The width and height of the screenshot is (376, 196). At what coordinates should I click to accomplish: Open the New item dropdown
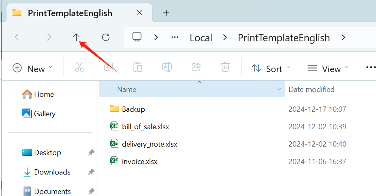[x=33, y=68]
